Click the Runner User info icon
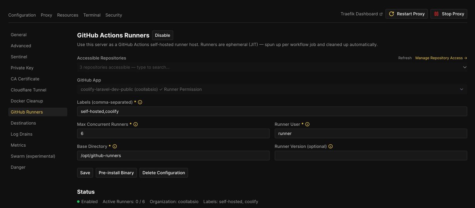 (308, 124)
